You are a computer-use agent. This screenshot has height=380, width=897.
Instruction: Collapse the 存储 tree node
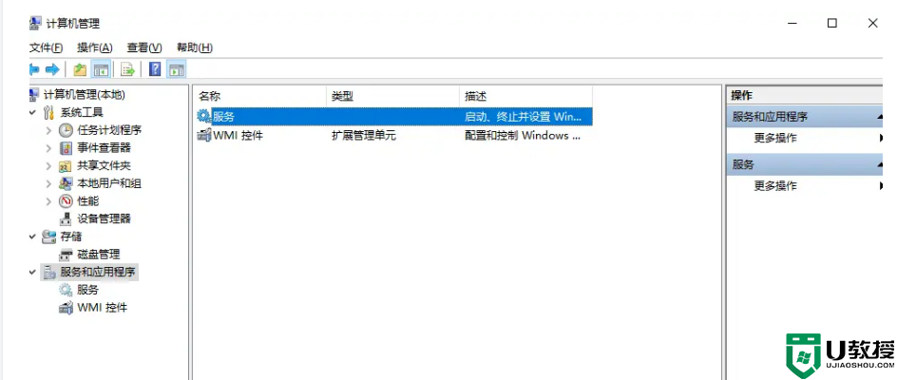point(33,237)
